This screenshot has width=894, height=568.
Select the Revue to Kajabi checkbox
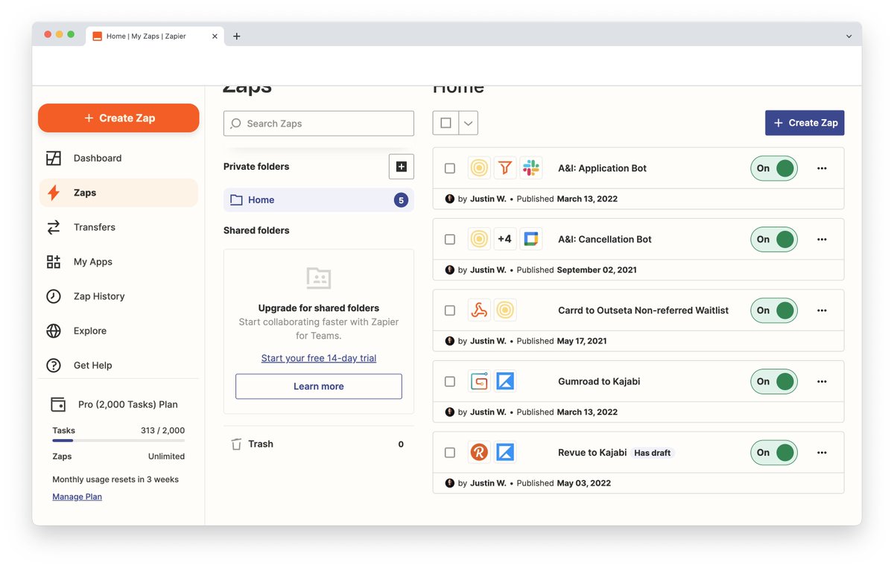(450, 453)
